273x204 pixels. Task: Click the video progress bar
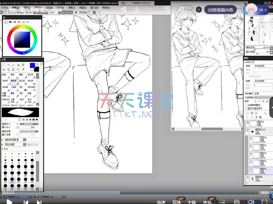[130, 193]
